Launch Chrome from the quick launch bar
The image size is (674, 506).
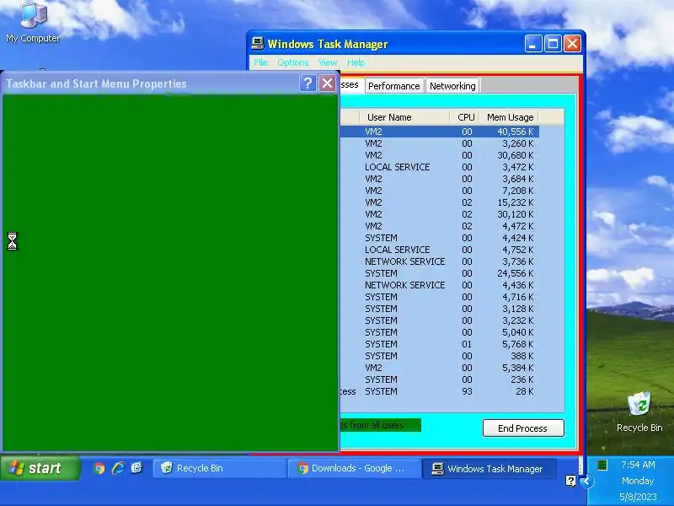[99, 468]
